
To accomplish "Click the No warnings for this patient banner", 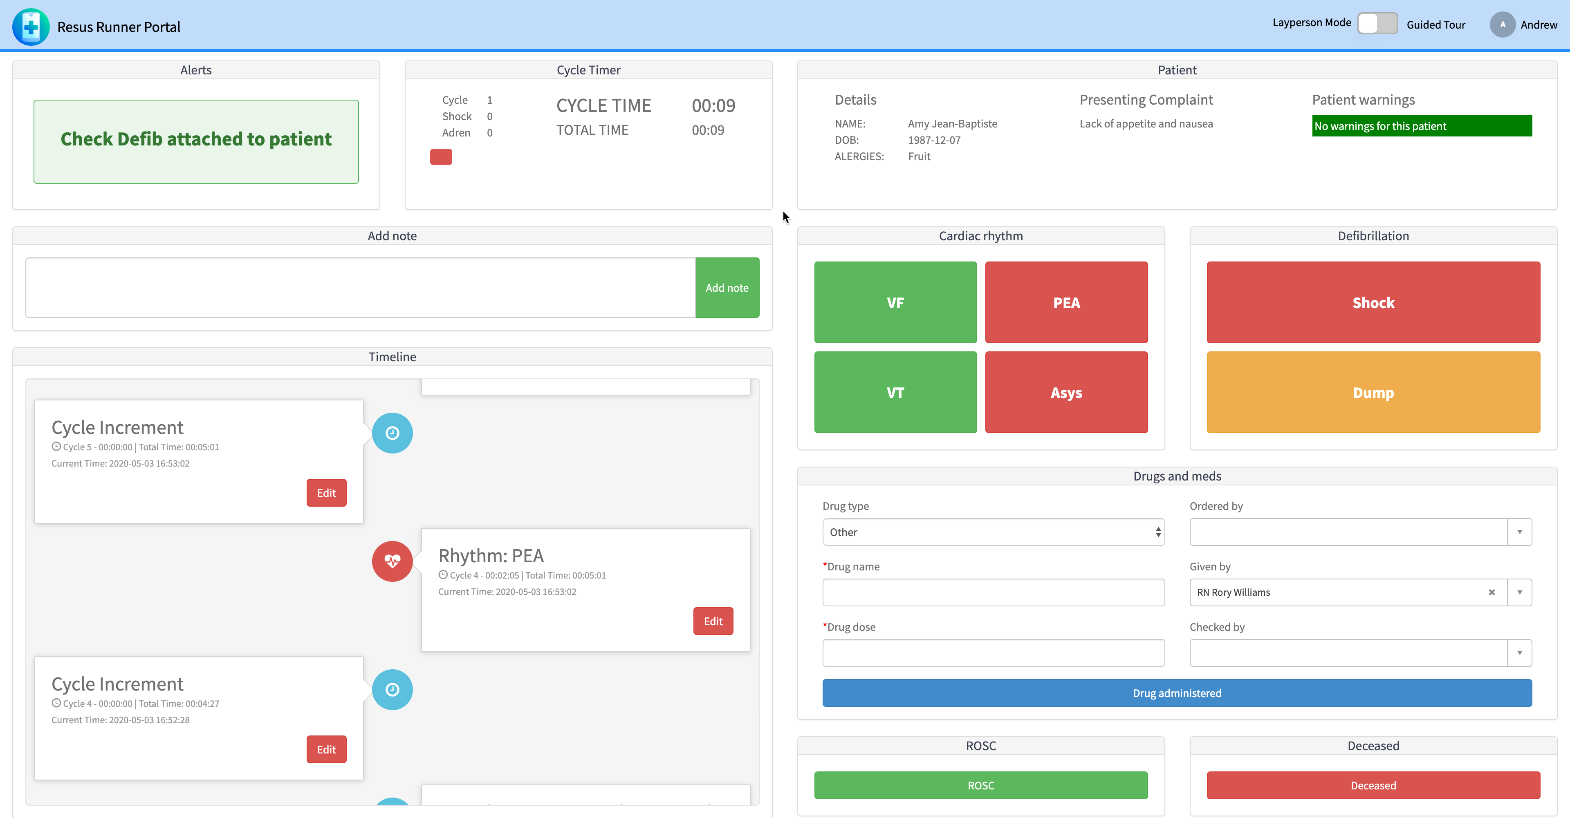I will (x=1421, y=126).
